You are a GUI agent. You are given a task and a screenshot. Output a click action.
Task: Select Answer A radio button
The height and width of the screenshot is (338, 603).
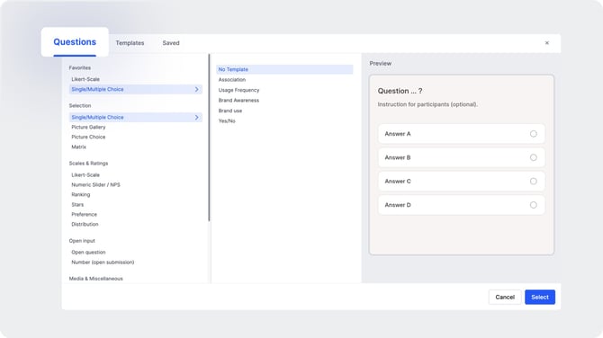[x=534, y=134]
